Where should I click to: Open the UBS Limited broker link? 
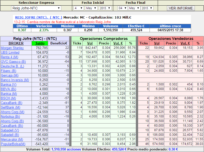(x=10, y=52)
